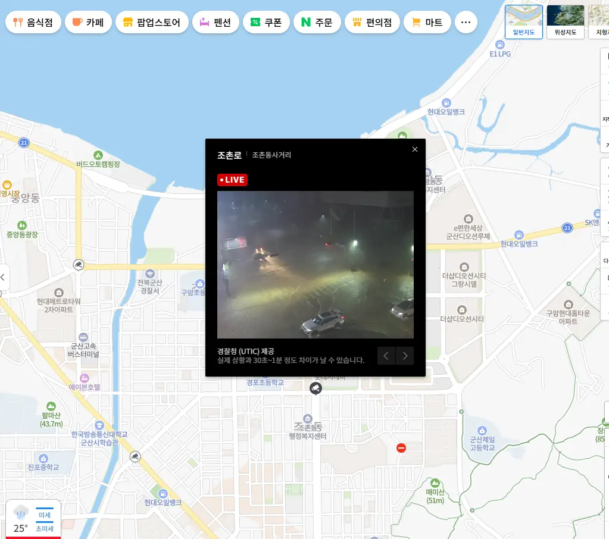This screenshot has width=609, height=539.
Task: Expand more categories with the ellipsis button
Action: pyautogui.click(x=466, y=23)
